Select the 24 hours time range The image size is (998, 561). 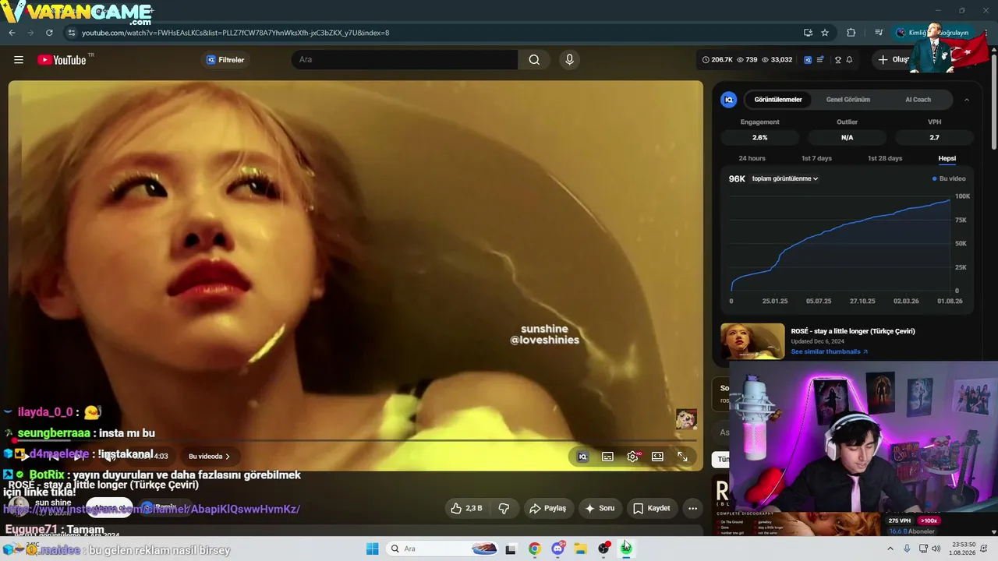(x=752, y=158)
